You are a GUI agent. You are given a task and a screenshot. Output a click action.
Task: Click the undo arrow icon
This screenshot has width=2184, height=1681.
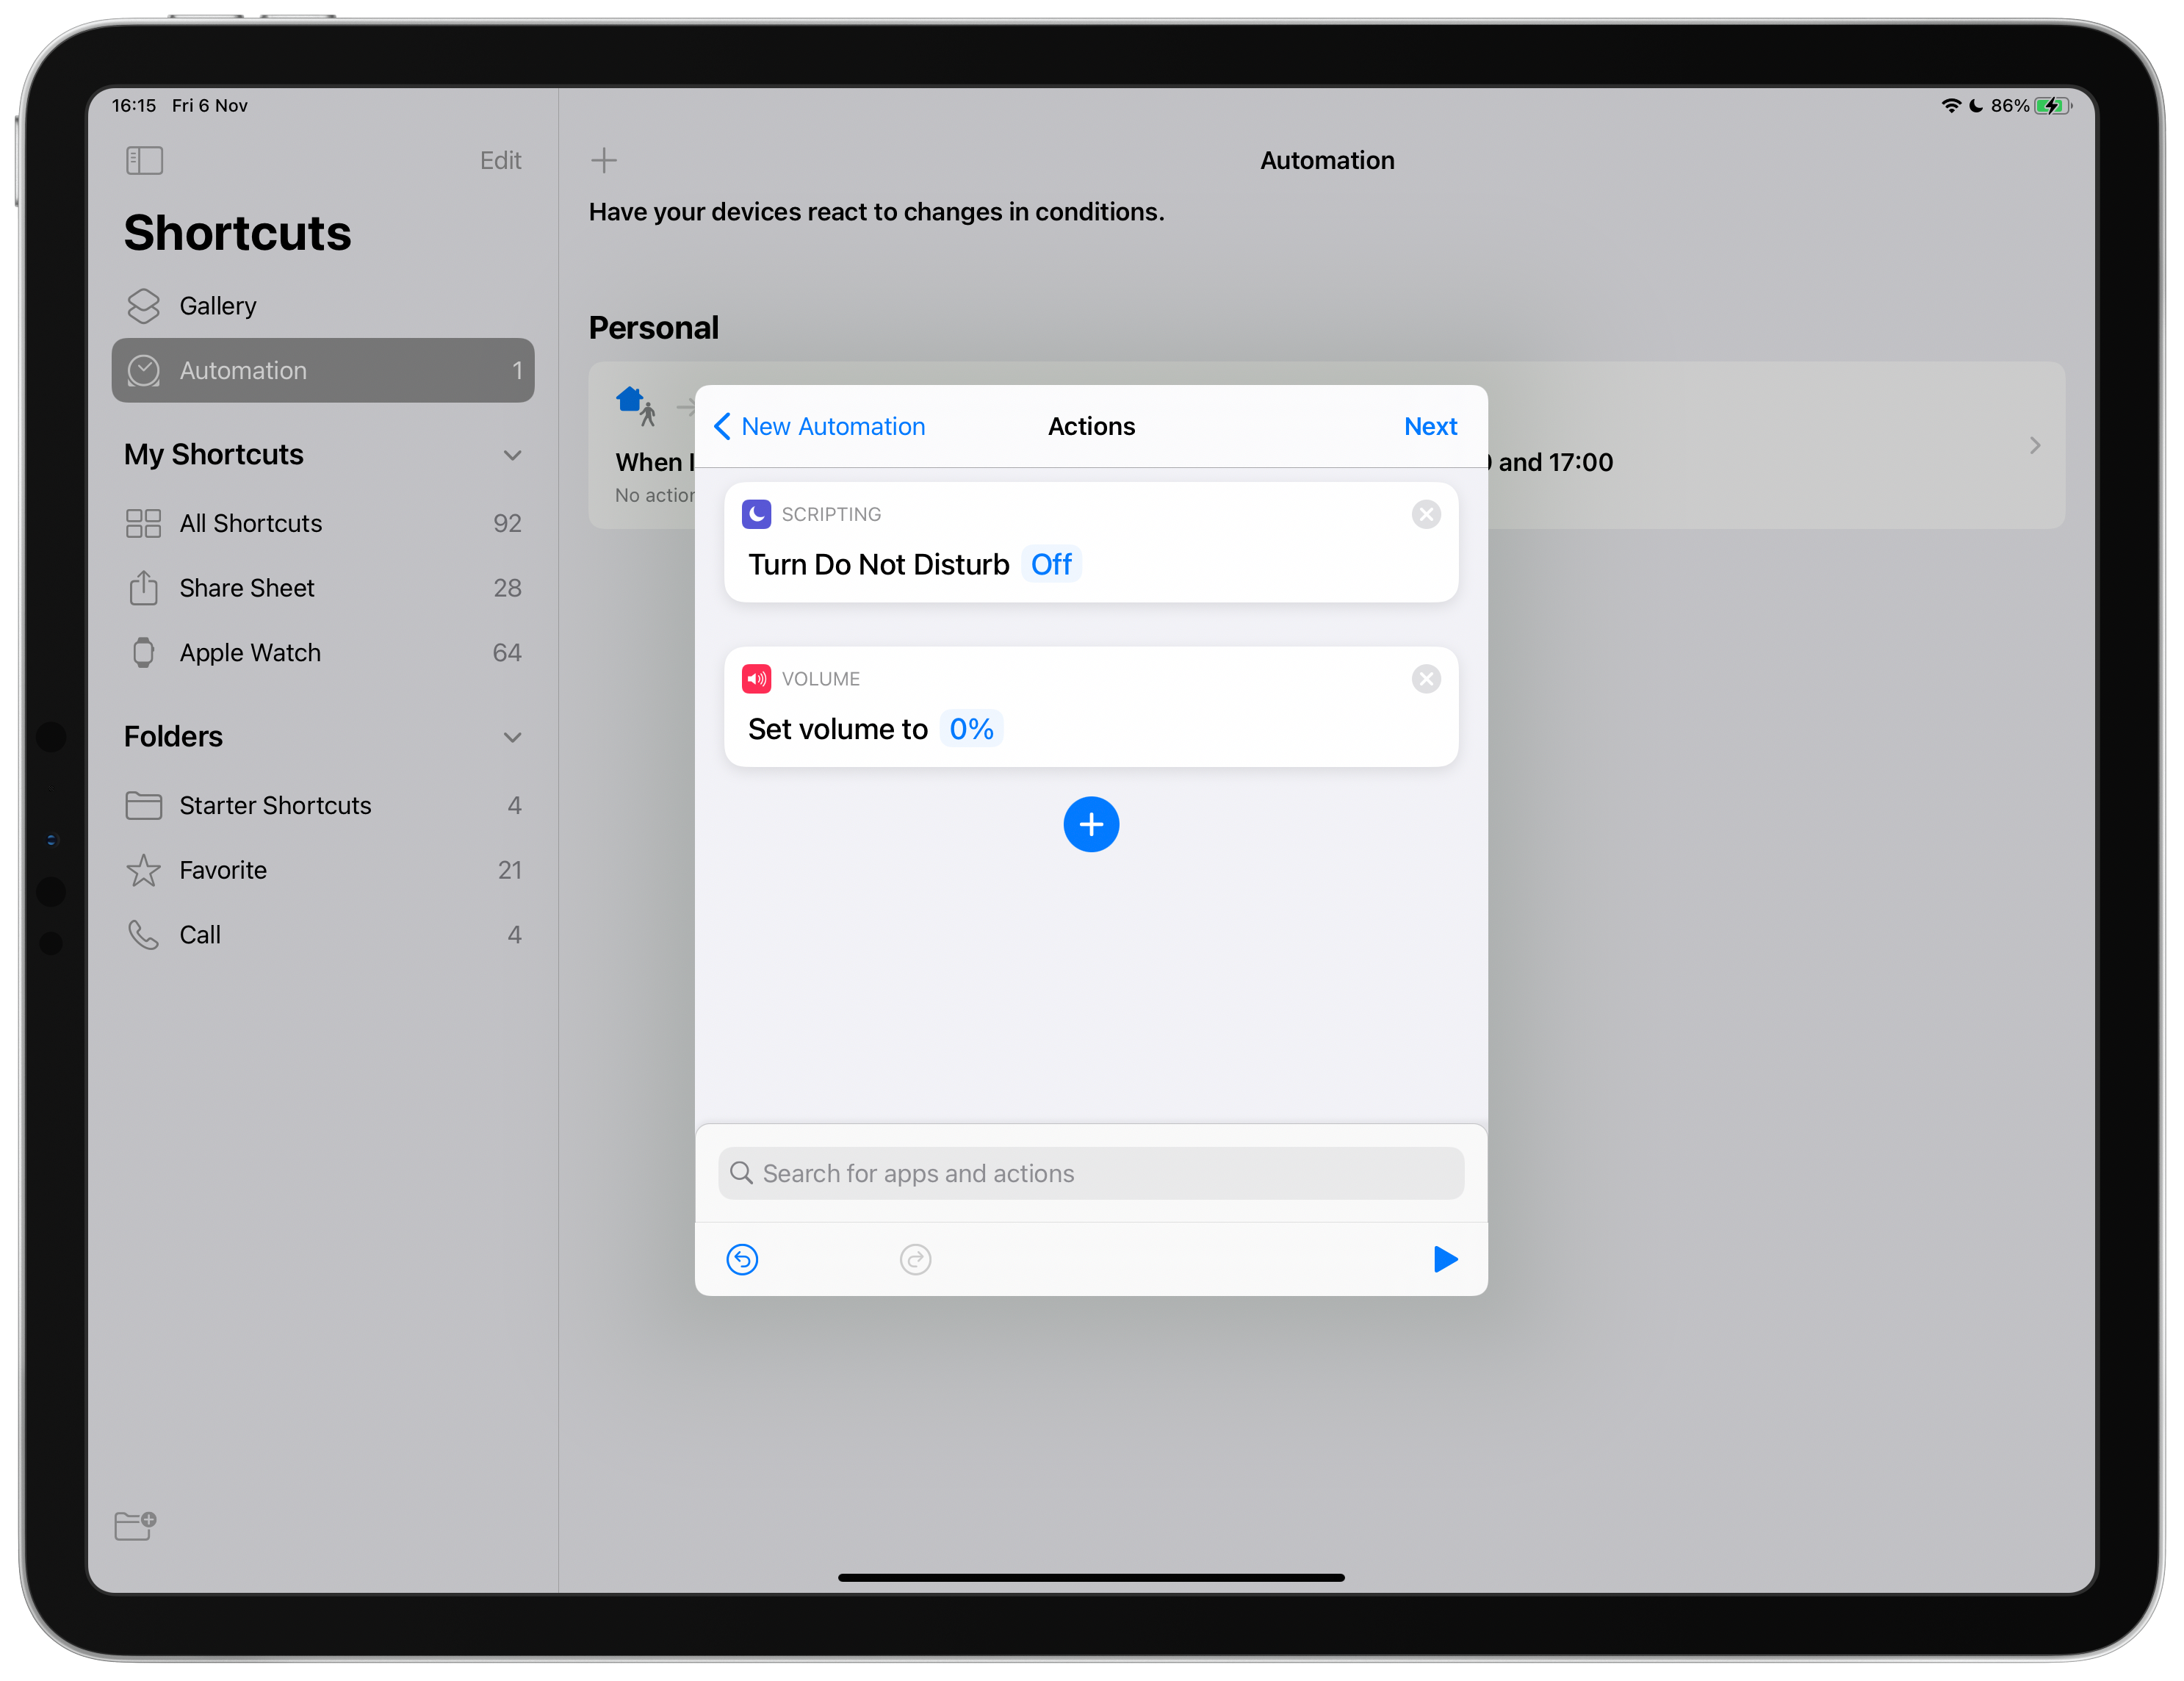742,1259
